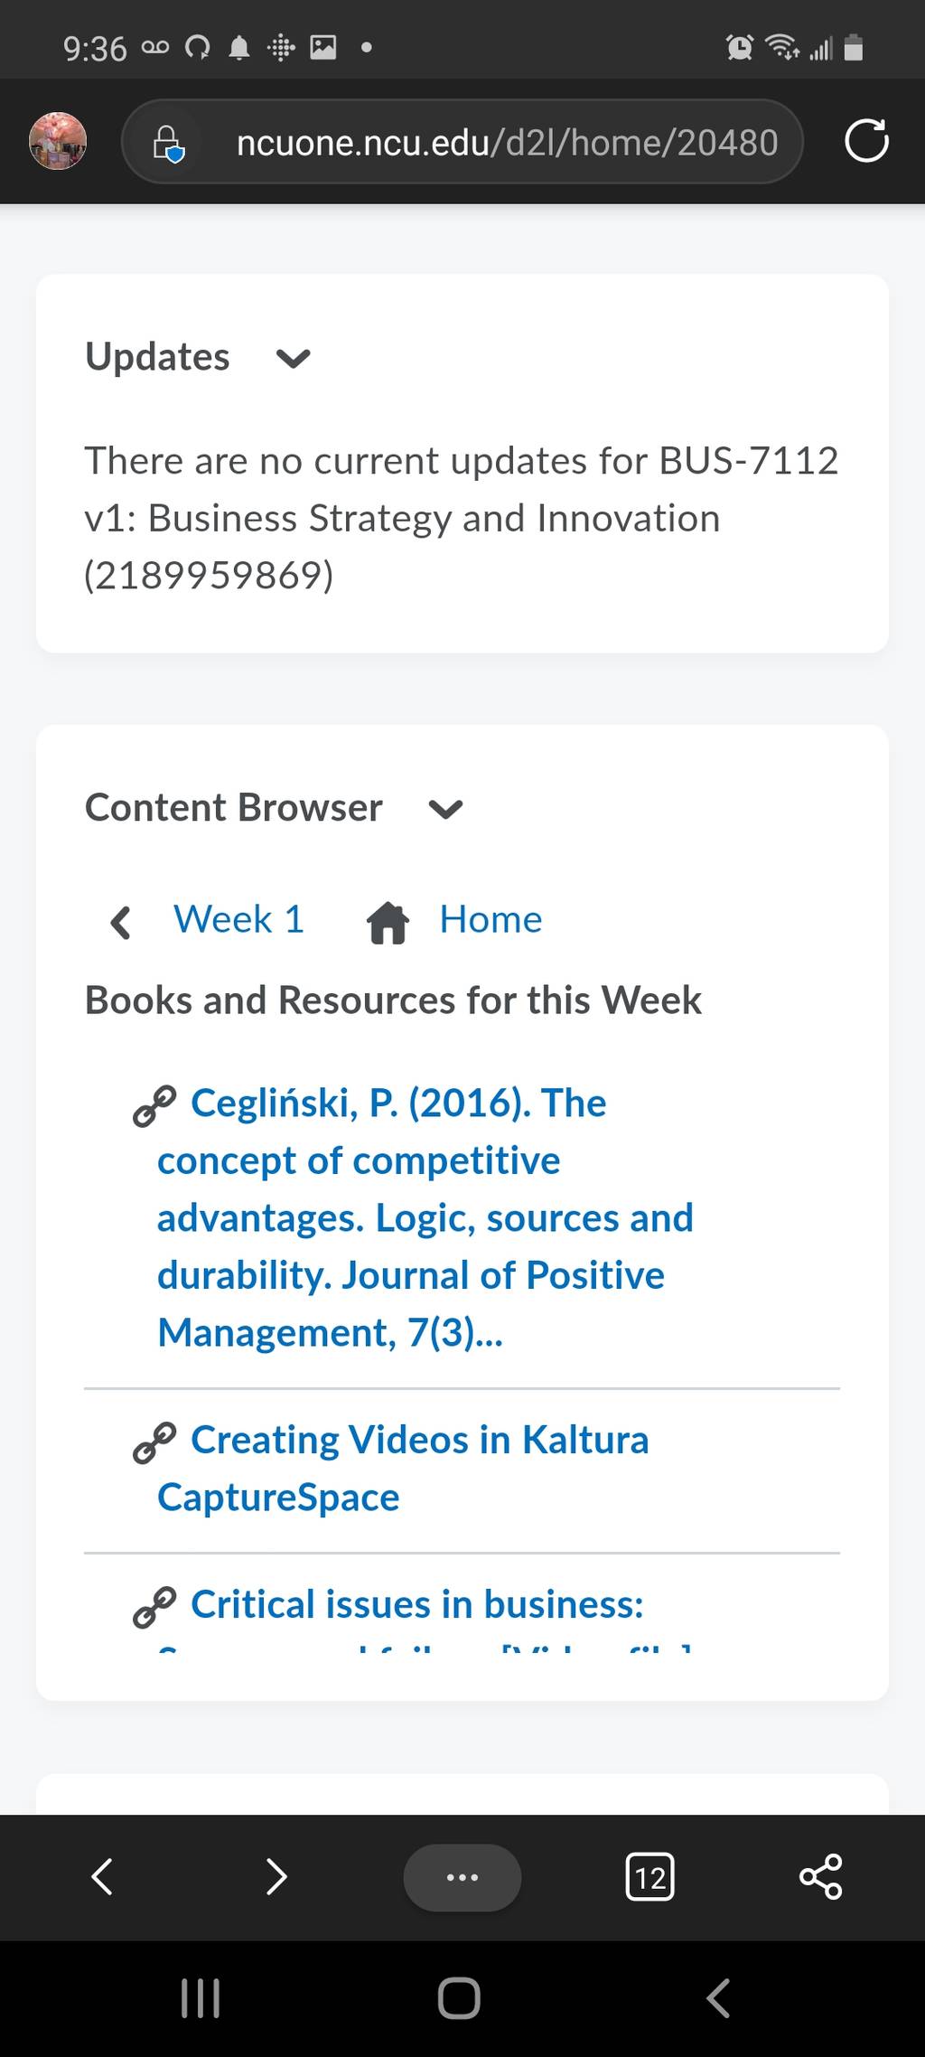Tap the profile avatar in the browser bar
The width and height of the screenshot is (925, 2057).
58,141
